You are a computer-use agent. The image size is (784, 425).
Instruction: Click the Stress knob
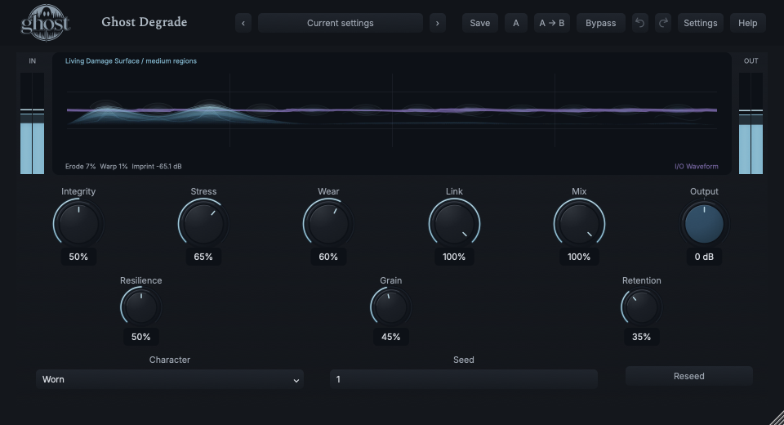click(x=203, y=224)
